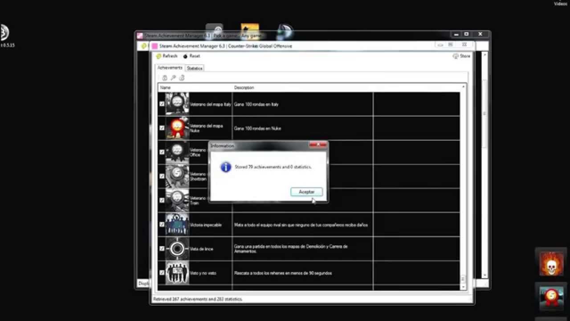The width and height of the screenshot is (570, 321).
Task: Click the pink Counter-Strike window title icon
Action: (x=155, y=46)
